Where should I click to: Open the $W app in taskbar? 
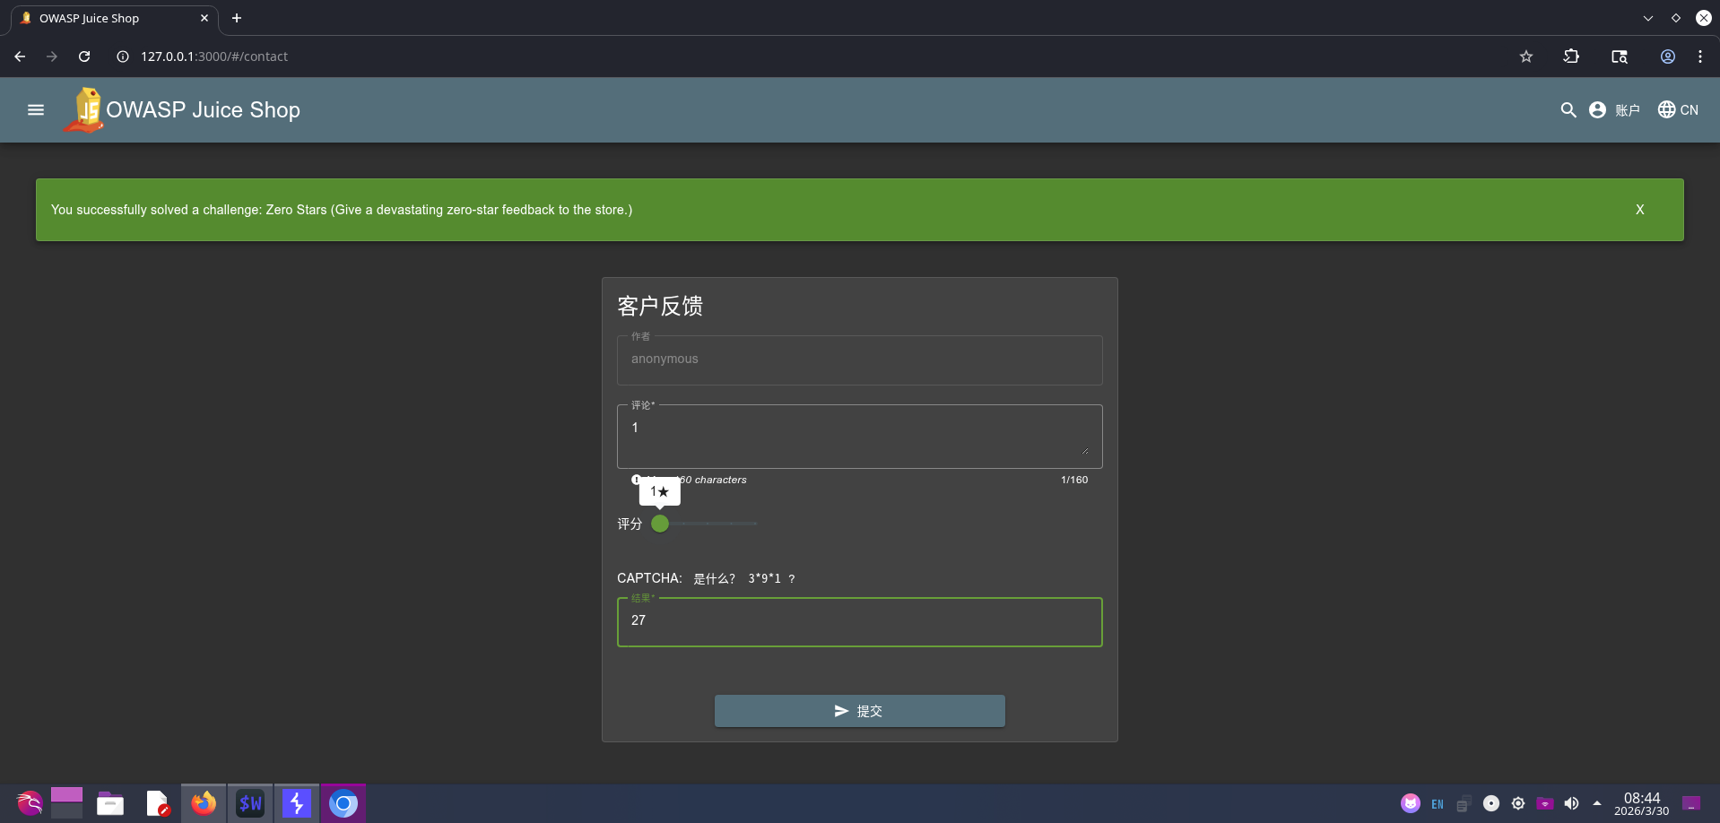[x=250, y=803]
